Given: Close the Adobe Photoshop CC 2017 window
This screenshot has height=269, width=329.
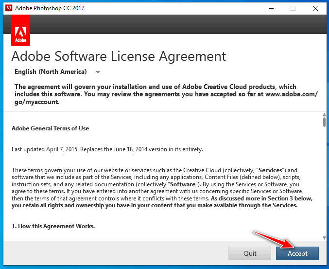Looking at the screenshot, I should pyautogui.click(x=315, y=8).
